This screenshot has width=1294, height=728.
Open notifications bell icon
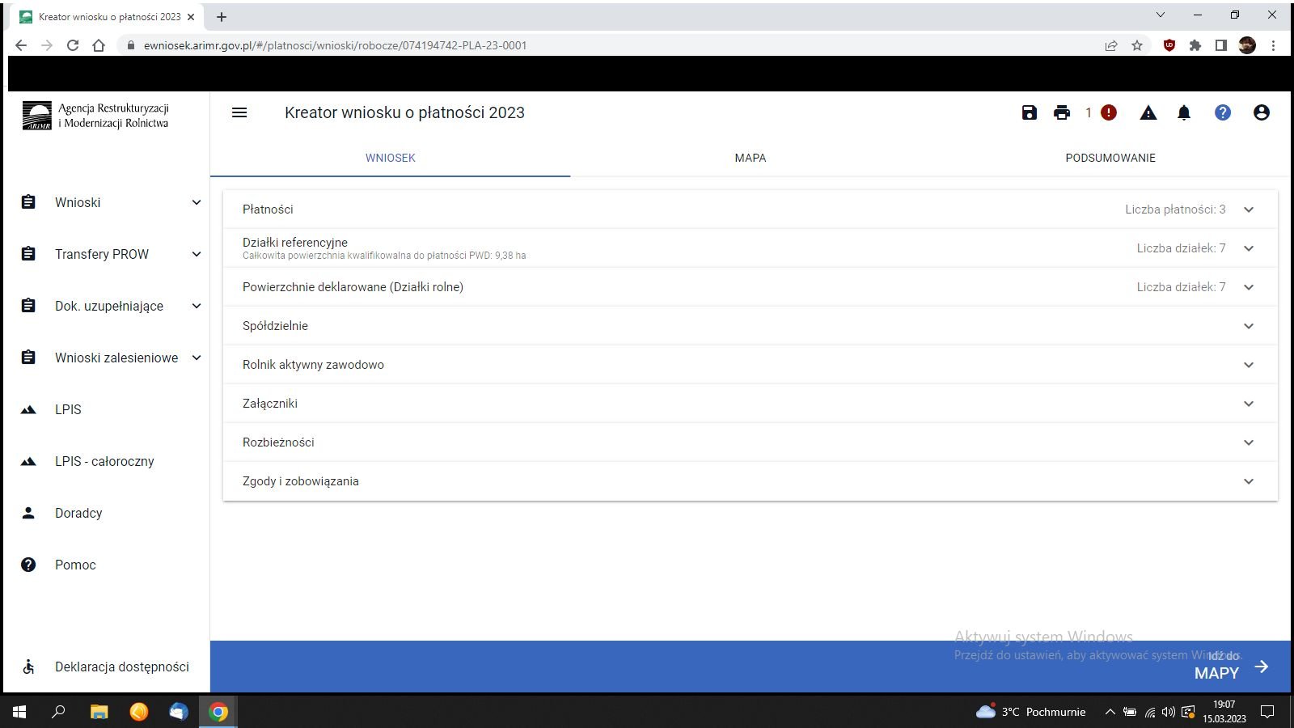point(1184,113)
